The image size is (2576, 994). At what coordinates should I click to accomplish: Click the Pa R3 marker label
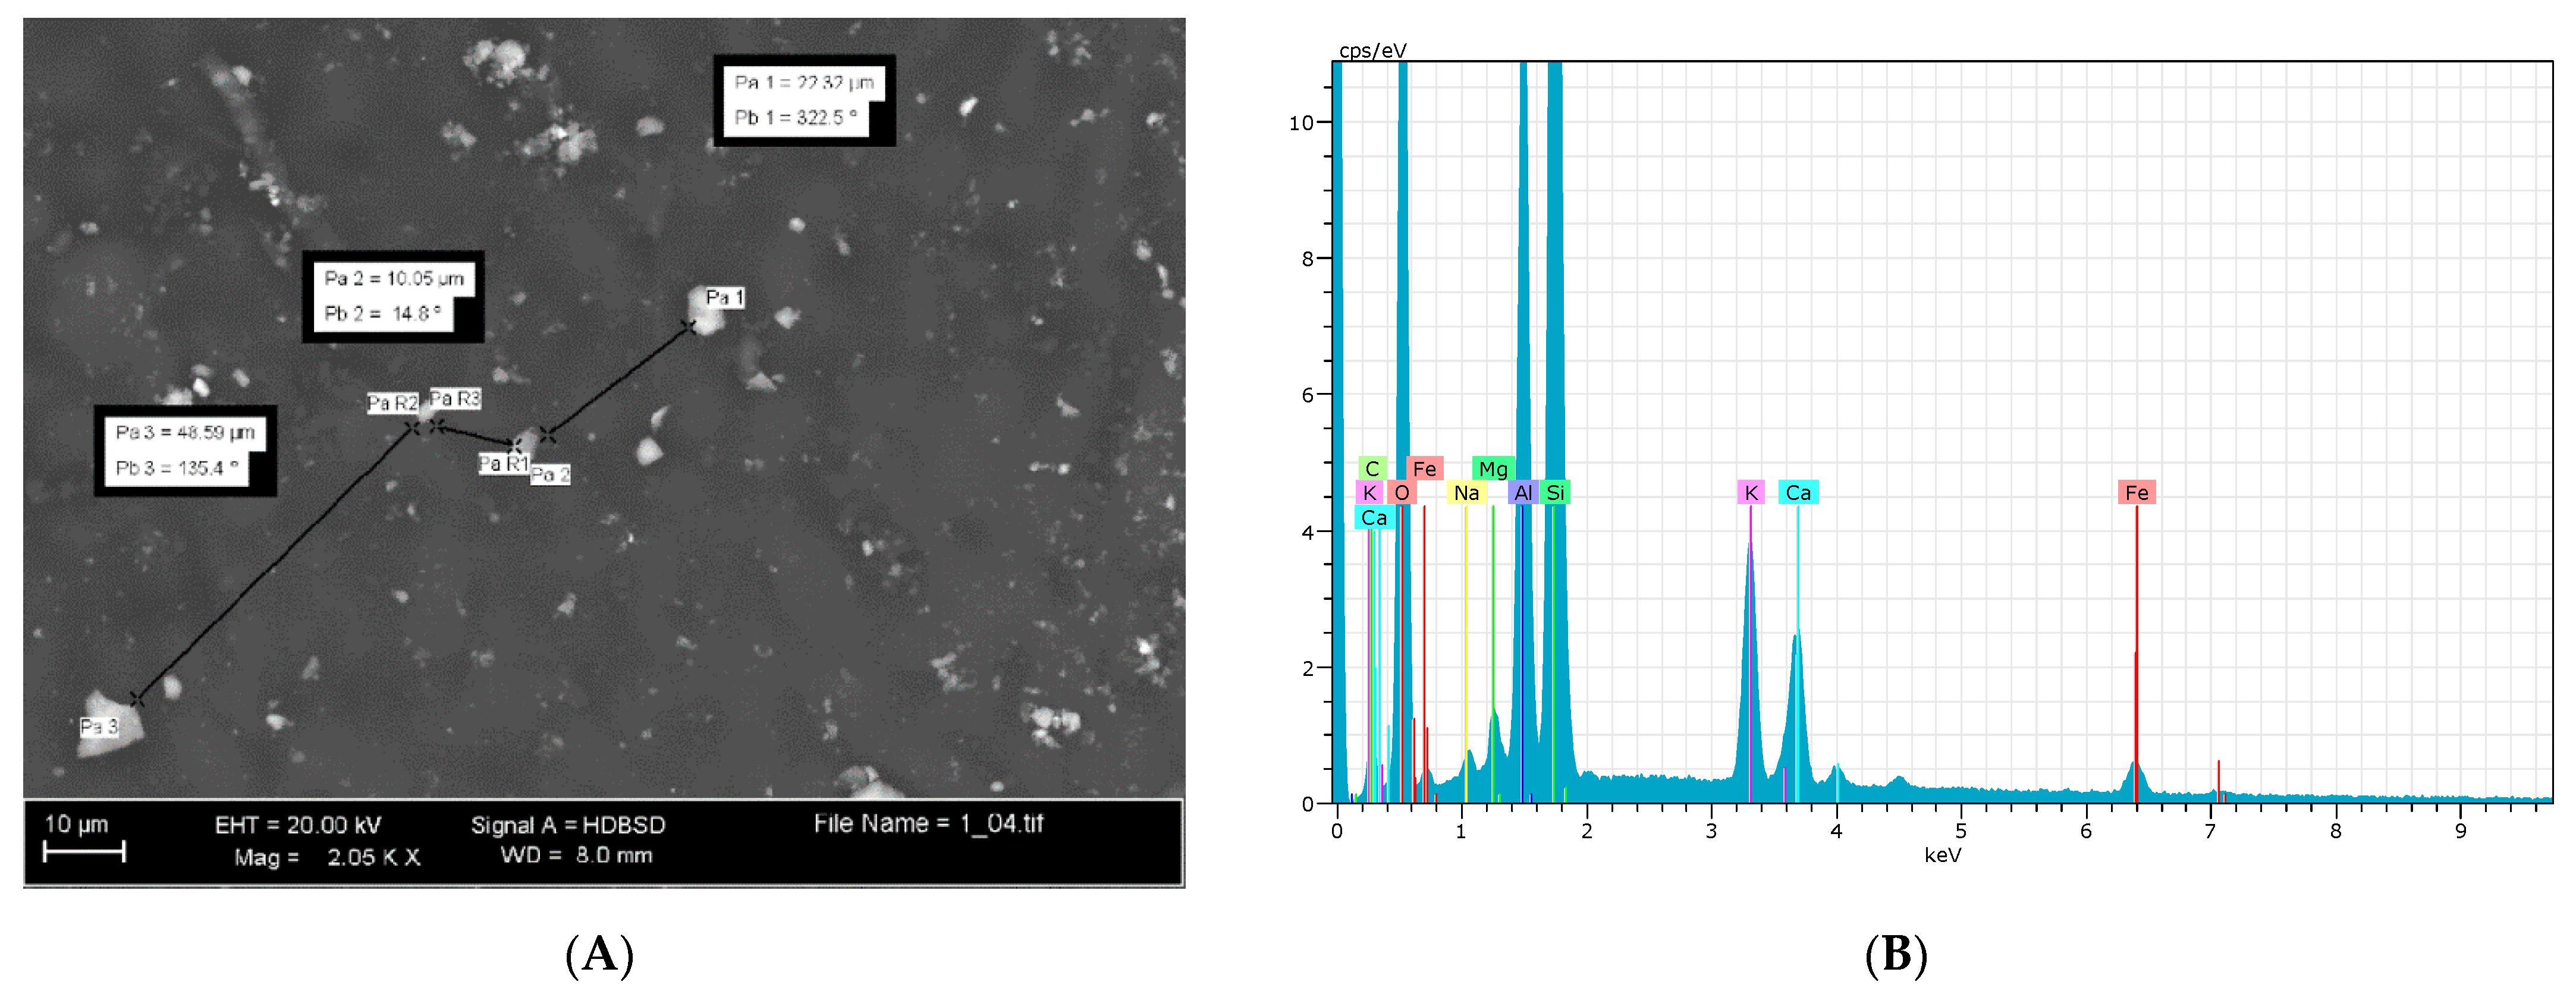click(456, 398)
